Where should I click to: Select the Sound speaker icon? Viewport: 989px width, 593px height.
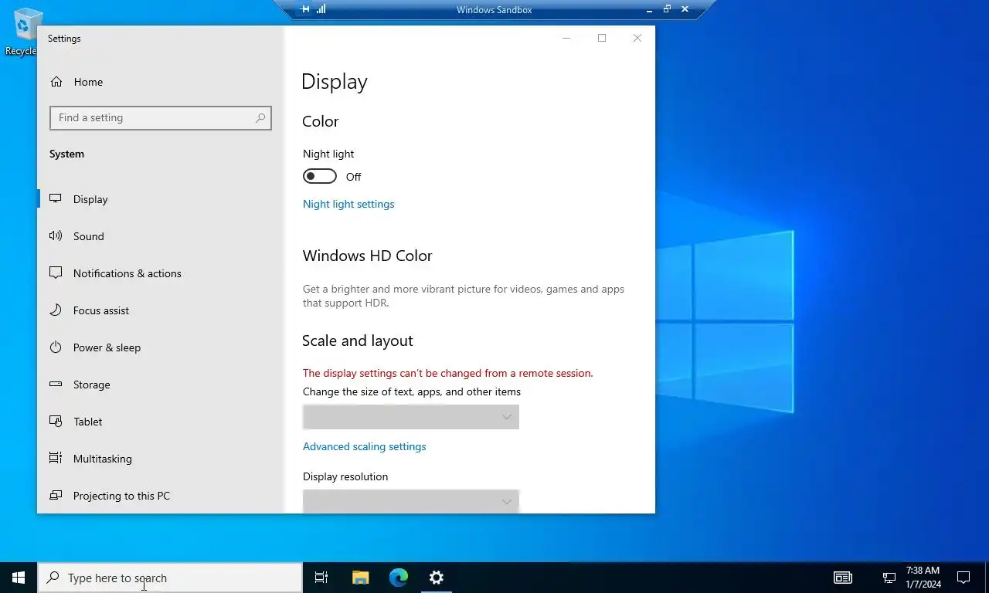[56, 236]
